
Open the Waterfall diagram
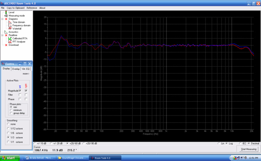(10, 28)
